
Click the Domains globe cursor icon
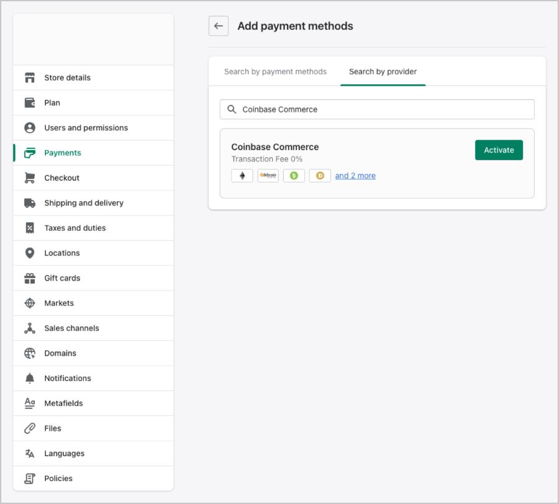coord(30,353)
